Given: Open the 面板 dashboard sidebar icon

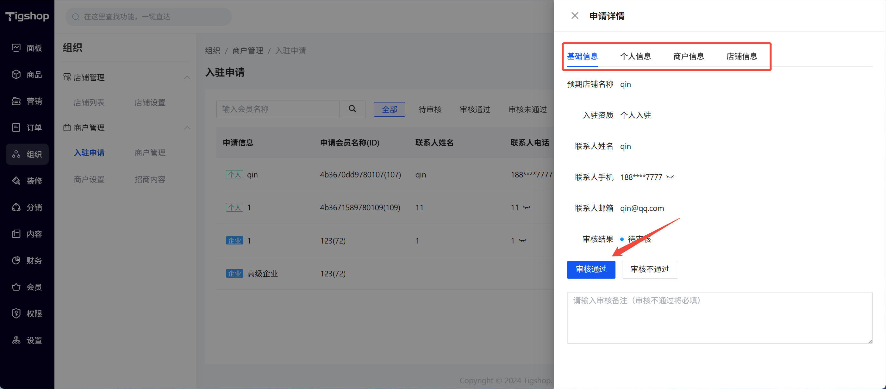Looking at the screenshot, I should [16, 48].
